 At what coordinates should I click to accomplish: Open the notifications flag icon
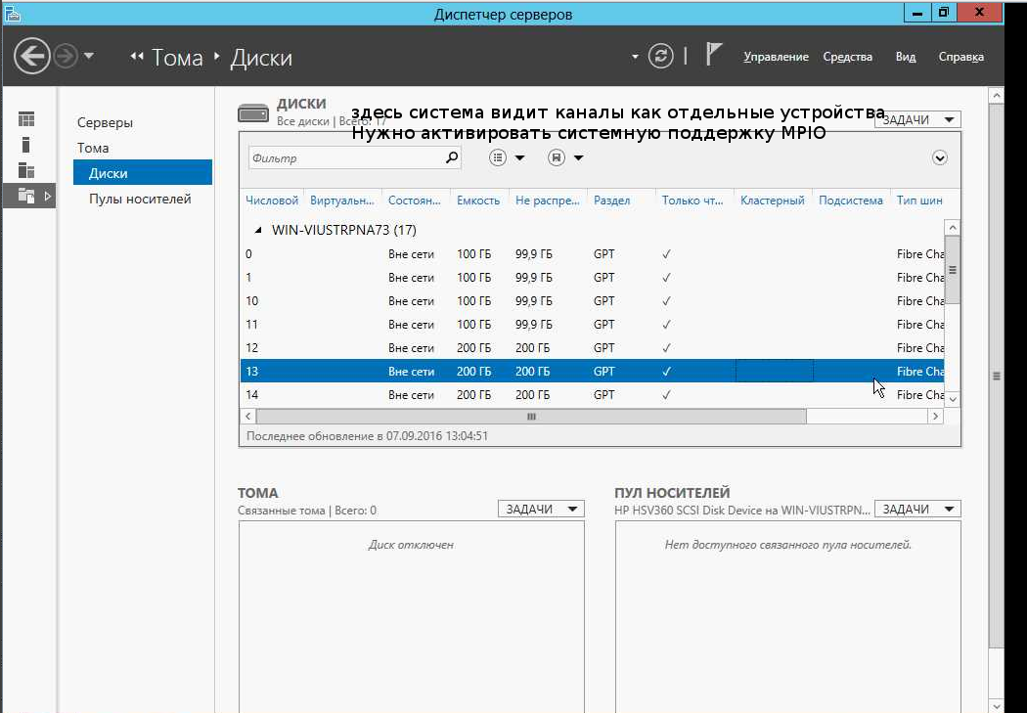click(x=713, y=54)
